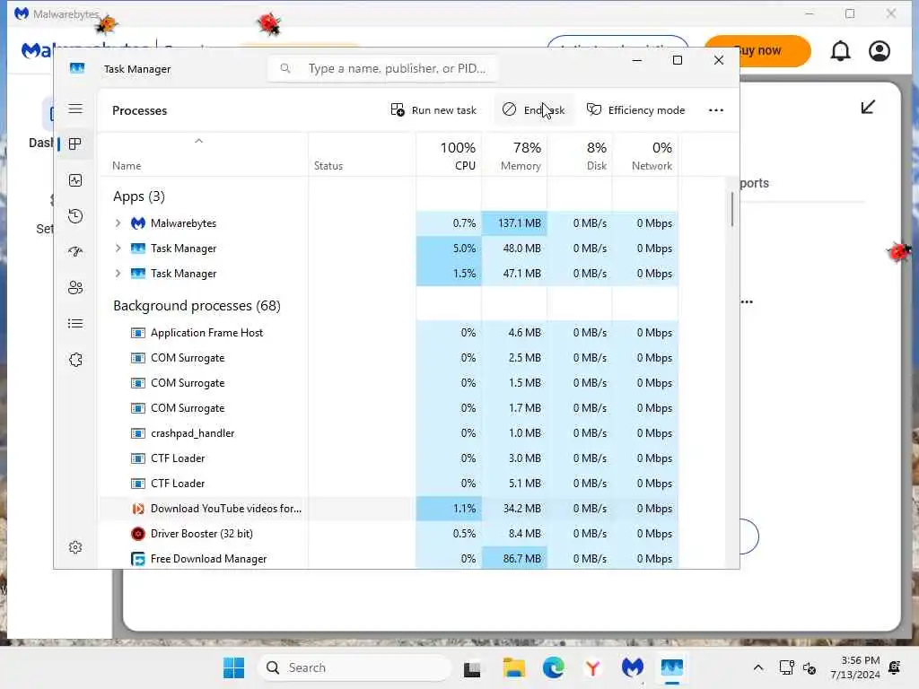Screen dimensions: 919x689
Task: Sort by Network column header
Action: (x=645, y=155)
